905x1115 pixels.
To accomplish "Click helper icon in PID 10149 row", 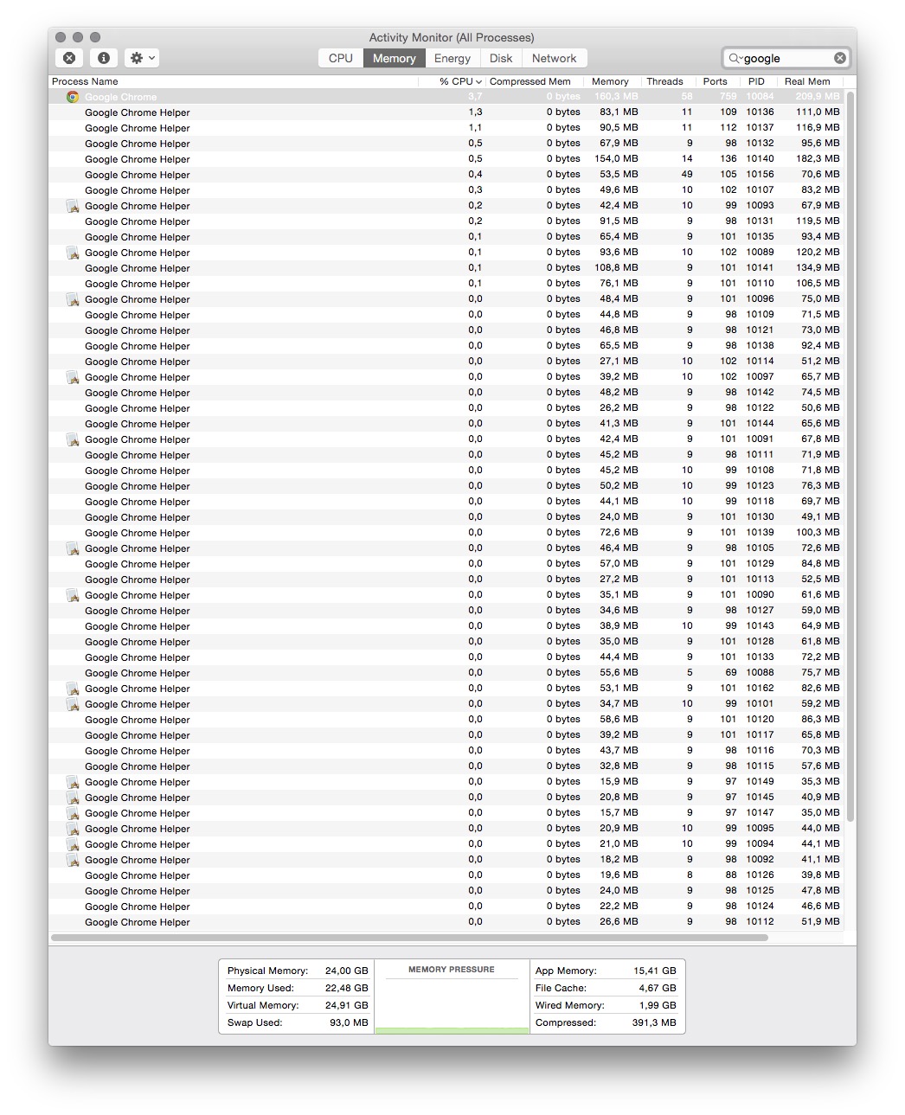I will pyautogui.click(x=73, y=782).
